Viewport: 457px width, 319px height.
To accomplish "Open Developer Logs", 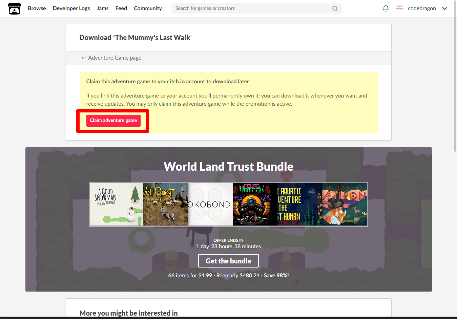I will pyautogui.click(x=71, y=8).
